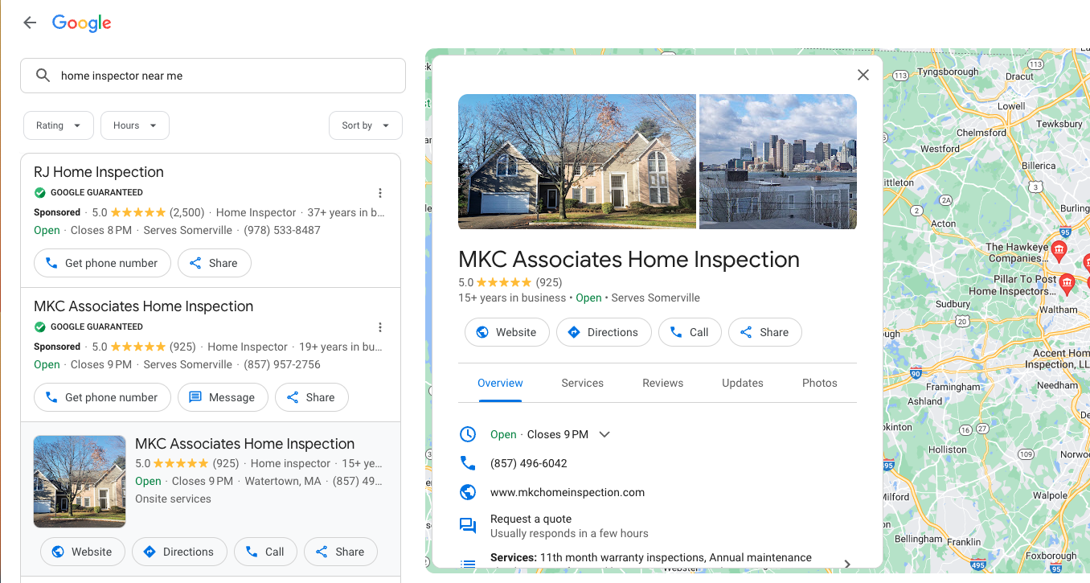Message the sponsored MKC Associates listing
The image size is (1090, 583).
click(223, 397)
